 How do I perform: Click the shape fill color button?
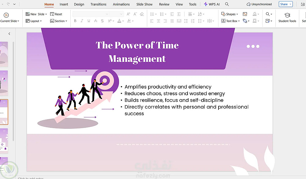pos(255,14)
